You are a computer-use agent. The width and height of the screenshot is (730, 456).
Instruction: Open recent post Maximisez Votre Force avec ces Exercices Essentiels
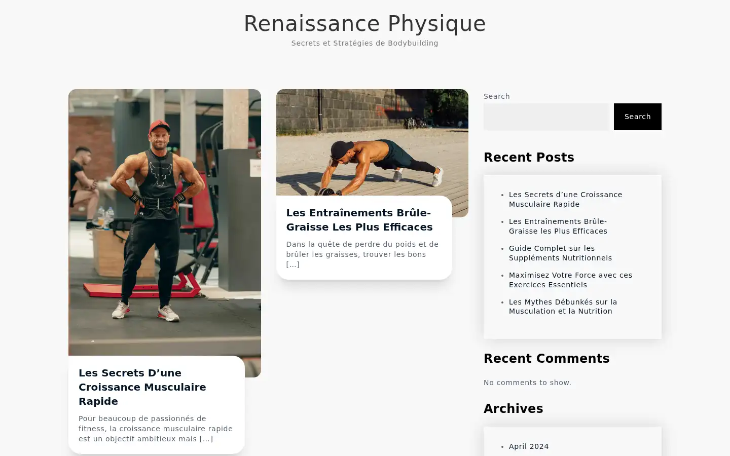(570, 280)
